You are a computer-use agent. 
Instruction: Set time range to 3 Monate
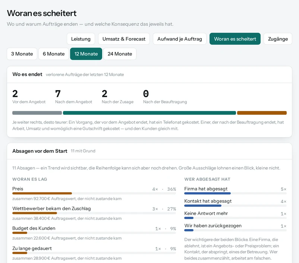[x=22, y=54]
